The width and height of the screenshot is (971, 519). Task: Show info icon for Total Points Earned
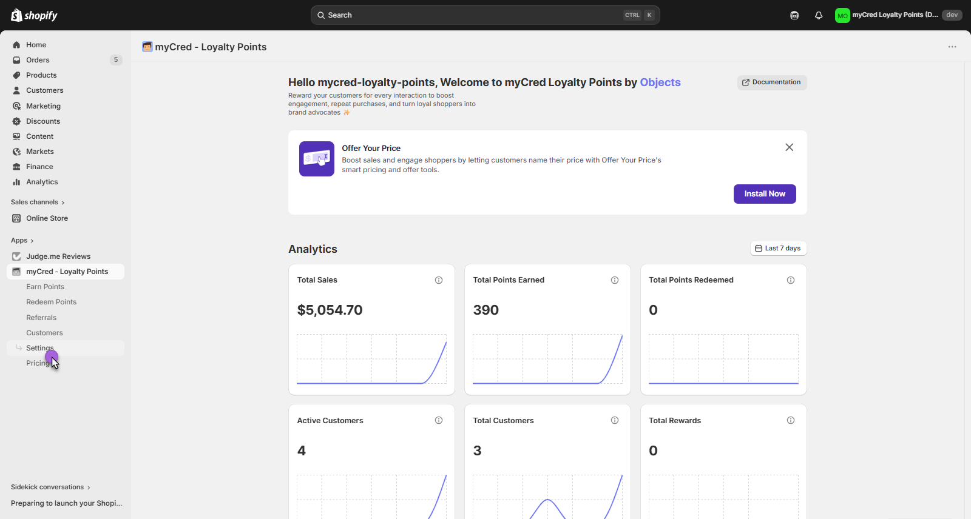coord(615,280)
